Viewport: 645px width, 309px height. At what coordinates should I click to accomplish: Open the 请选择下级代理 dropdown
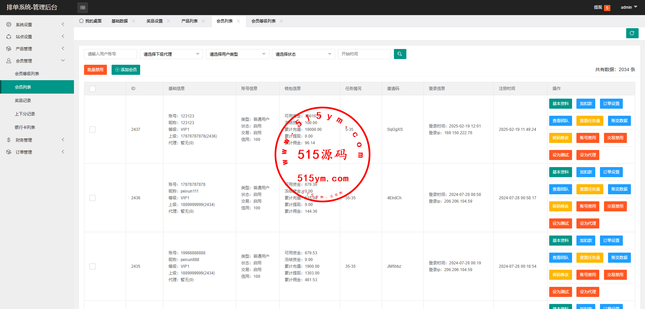pyautogui.click(x=171, y=54)
